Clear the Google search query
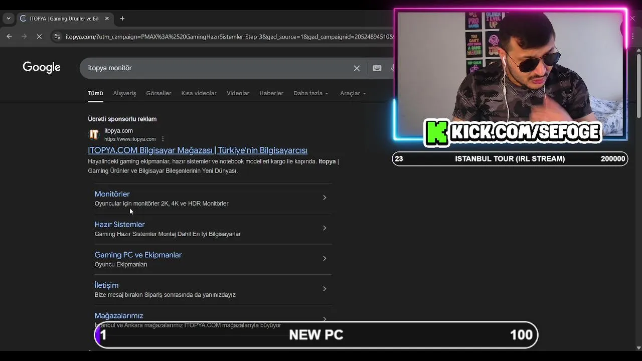Viewport: 642px width, 361px height. pos(357,68)
